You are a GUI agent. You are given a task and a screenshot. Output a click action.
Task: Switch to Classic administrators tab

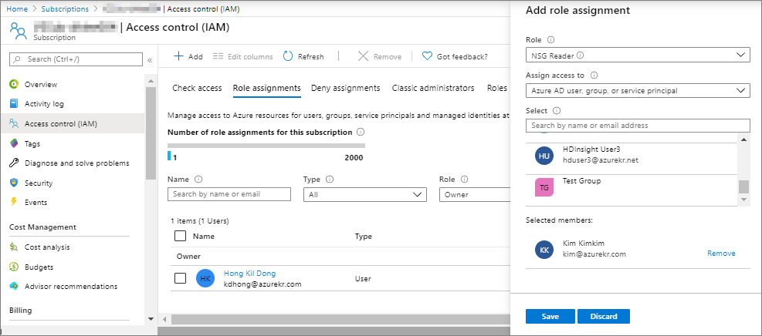(433, 88)
